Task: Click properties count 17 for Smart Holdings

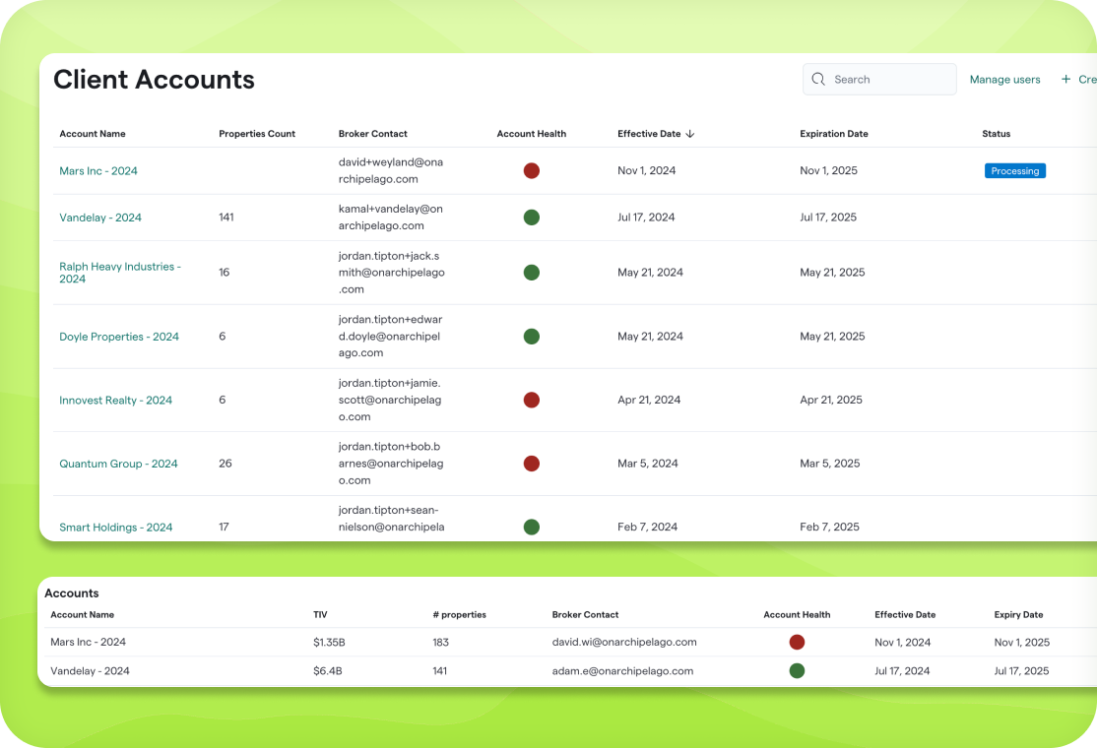Action: tap(224, 528)
